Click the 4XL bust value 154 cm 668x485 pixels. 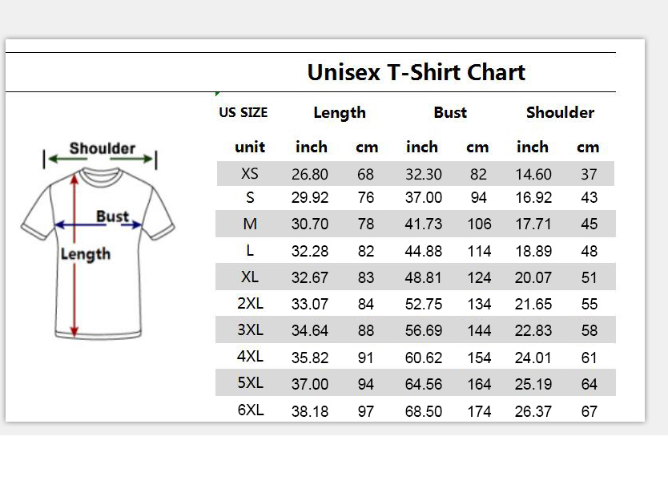[x=479, y=357]
